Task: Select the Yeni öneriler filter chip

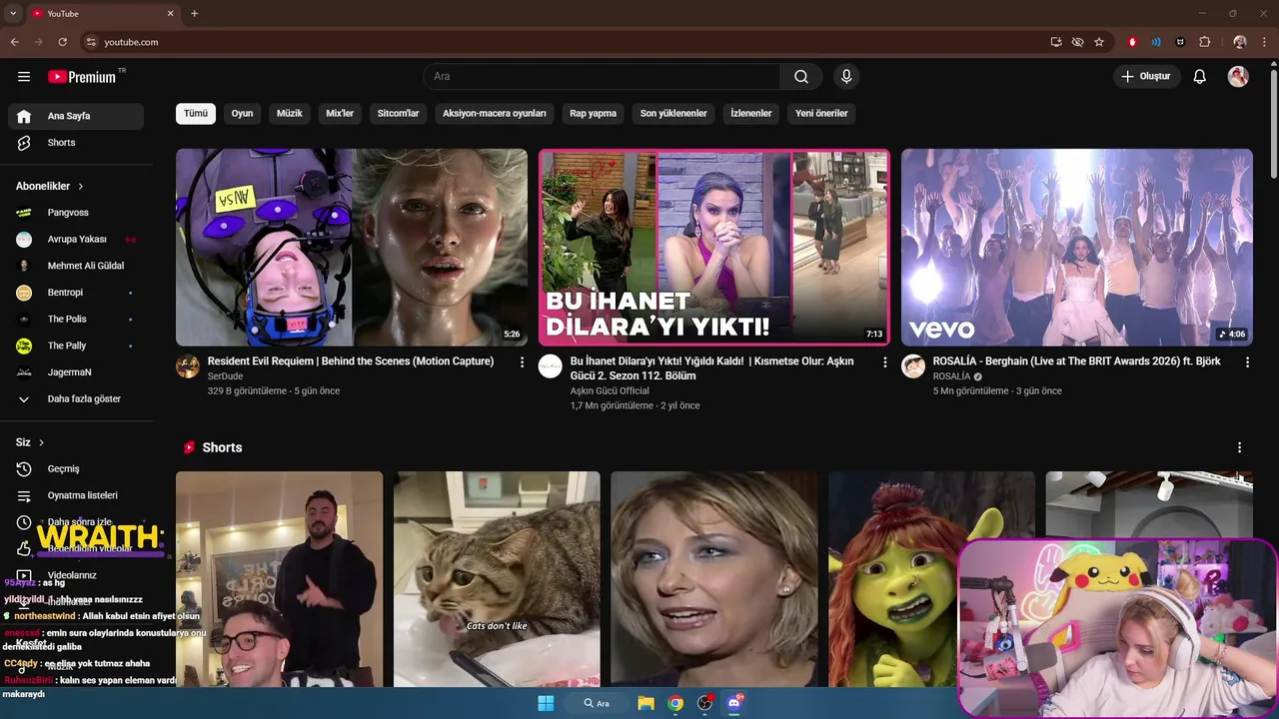Action: click(x=821, y=114)
